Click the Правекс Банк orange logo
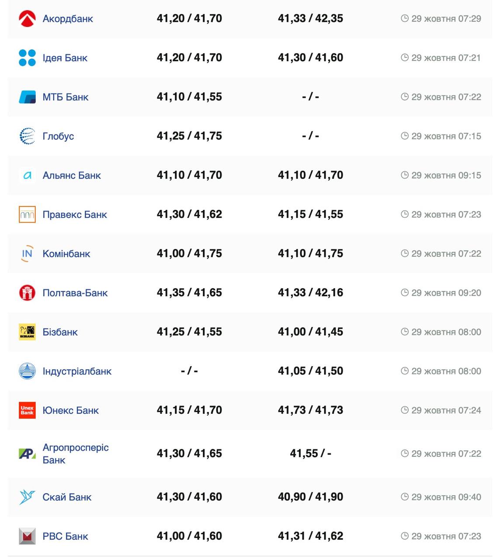 click(27, 214)
